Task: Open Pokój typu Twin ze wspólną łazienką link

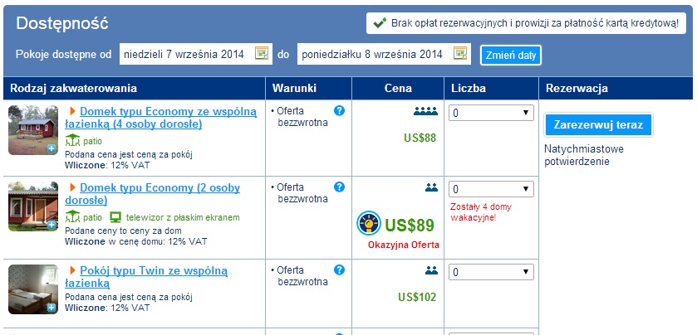Action: pyautogui.click(x=146, y=276)
